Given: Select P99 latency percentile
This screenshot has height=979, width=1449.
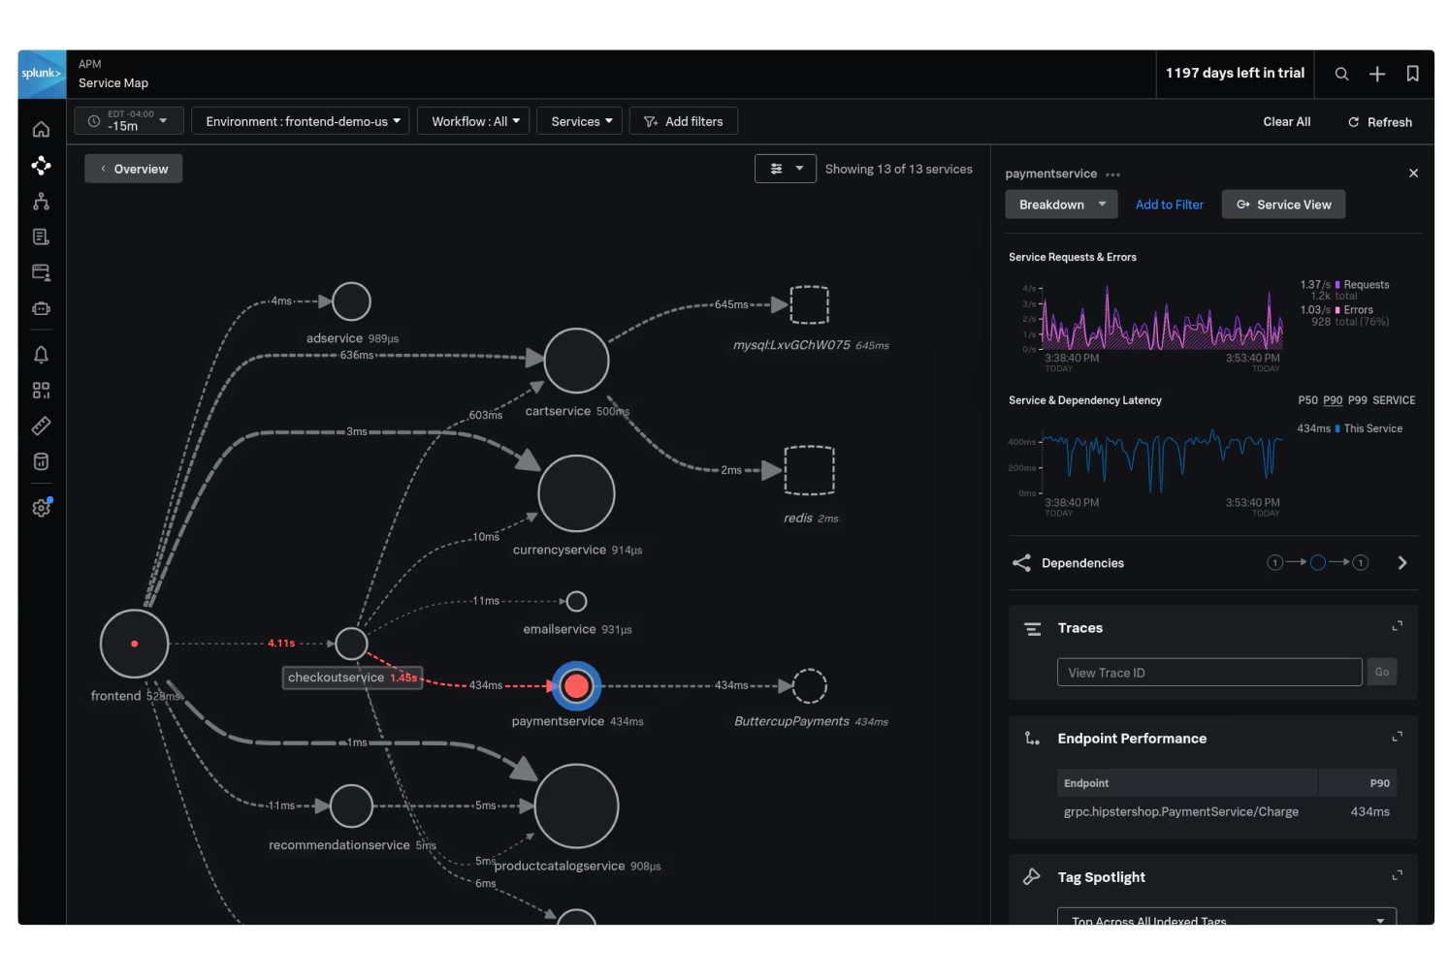Looking at the screenshot, I should coord(1357,400).
